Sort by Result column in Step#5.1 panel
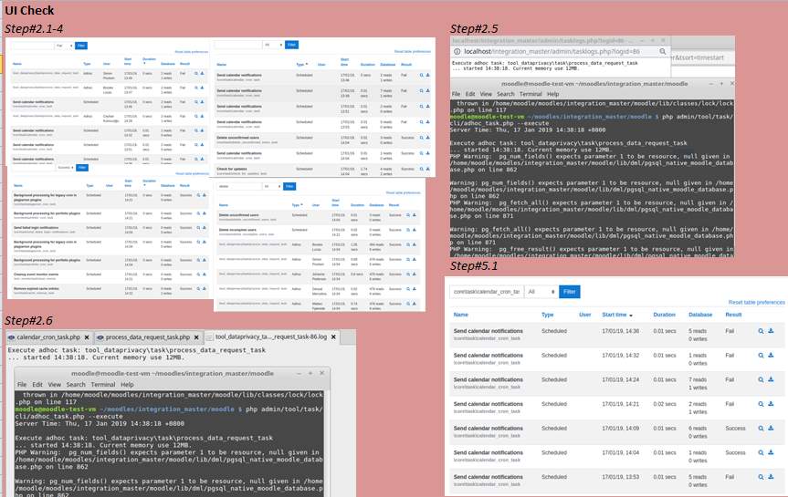Image resolution: width=788 pixels, height=497 pixels. 734,315
